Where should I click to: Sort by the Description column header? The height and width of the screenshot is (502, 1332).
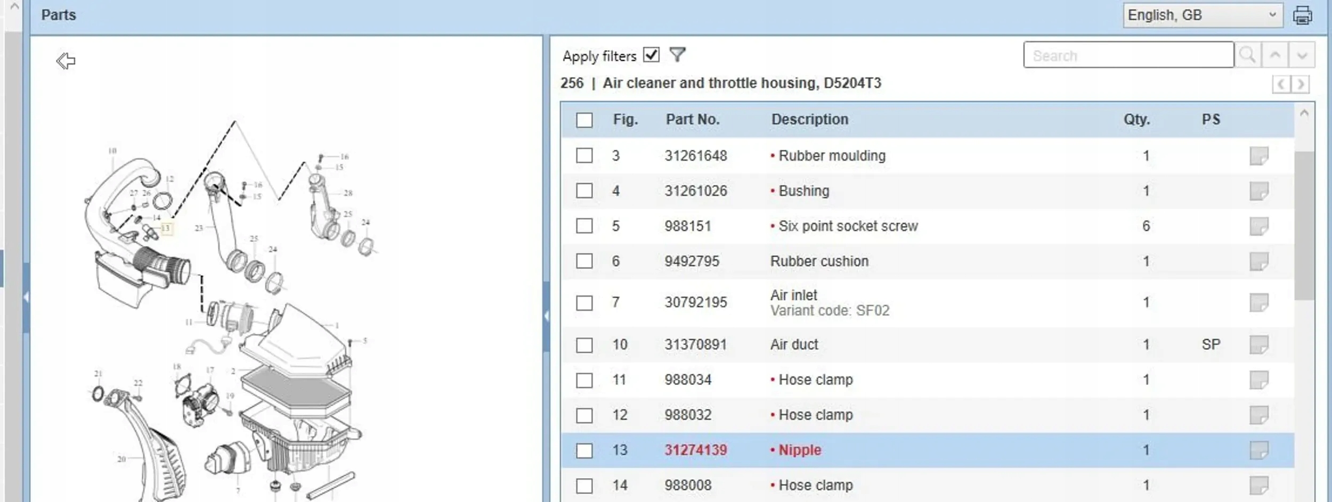pos(810,119)
